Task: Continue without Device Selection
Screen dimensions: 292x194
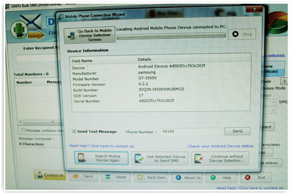Action: point(220,158)
